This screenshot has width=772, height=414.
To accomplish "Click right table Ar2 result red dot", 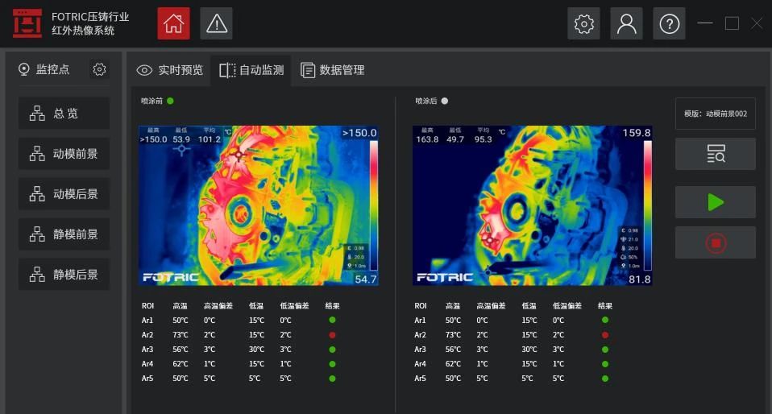I will point(605,335).
